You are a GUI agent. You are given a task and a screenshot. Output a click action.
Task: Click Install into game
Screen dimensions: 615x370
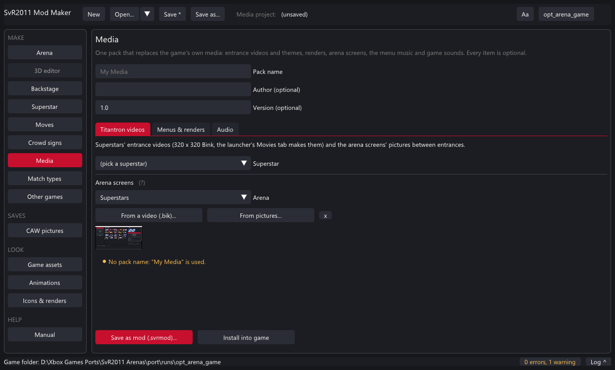pos(246,337)
